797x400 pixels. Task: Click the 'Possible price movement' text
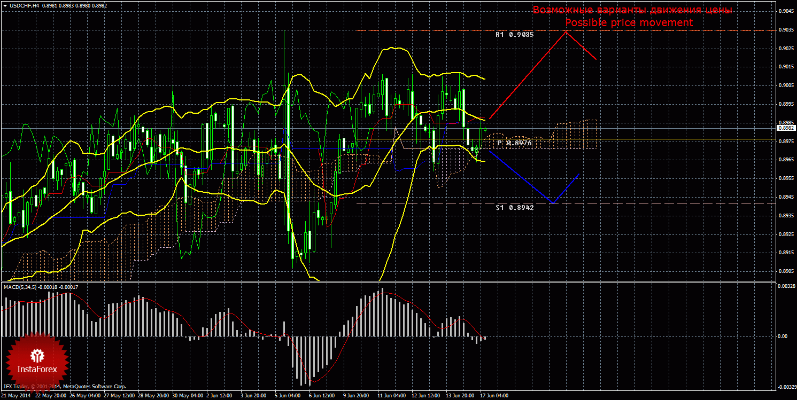point(629,23)
